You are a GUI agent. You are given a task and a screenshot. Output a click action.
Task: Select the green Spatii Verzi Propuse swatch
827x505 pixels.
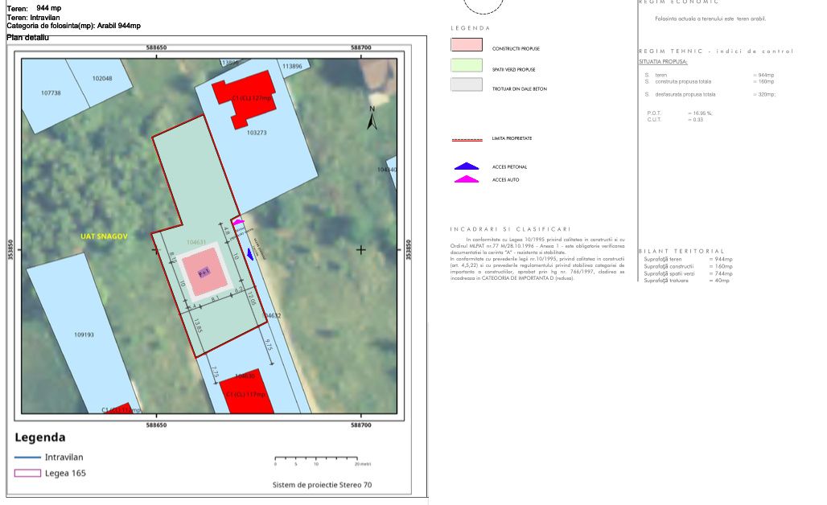pyautogui.click(x=466, y=65)
